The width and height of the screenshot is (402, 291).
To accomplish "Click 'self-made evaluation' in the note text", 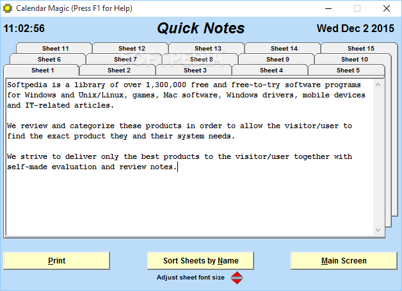I will click(x=52, y=167).
